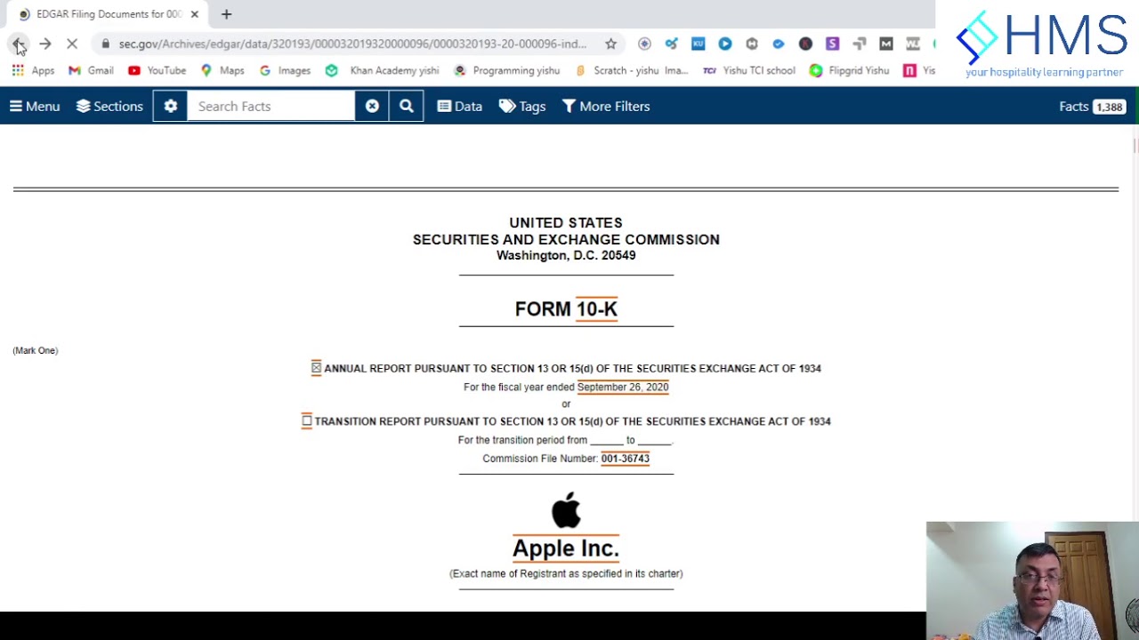Screen dimensions: 1139x640
Task: Click browser forward arrow
Action: coord(45,44)
